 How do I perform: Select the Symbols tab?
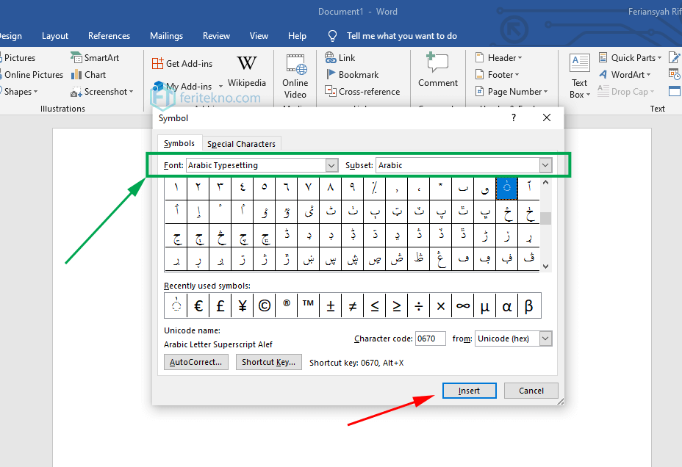(179, 143)
